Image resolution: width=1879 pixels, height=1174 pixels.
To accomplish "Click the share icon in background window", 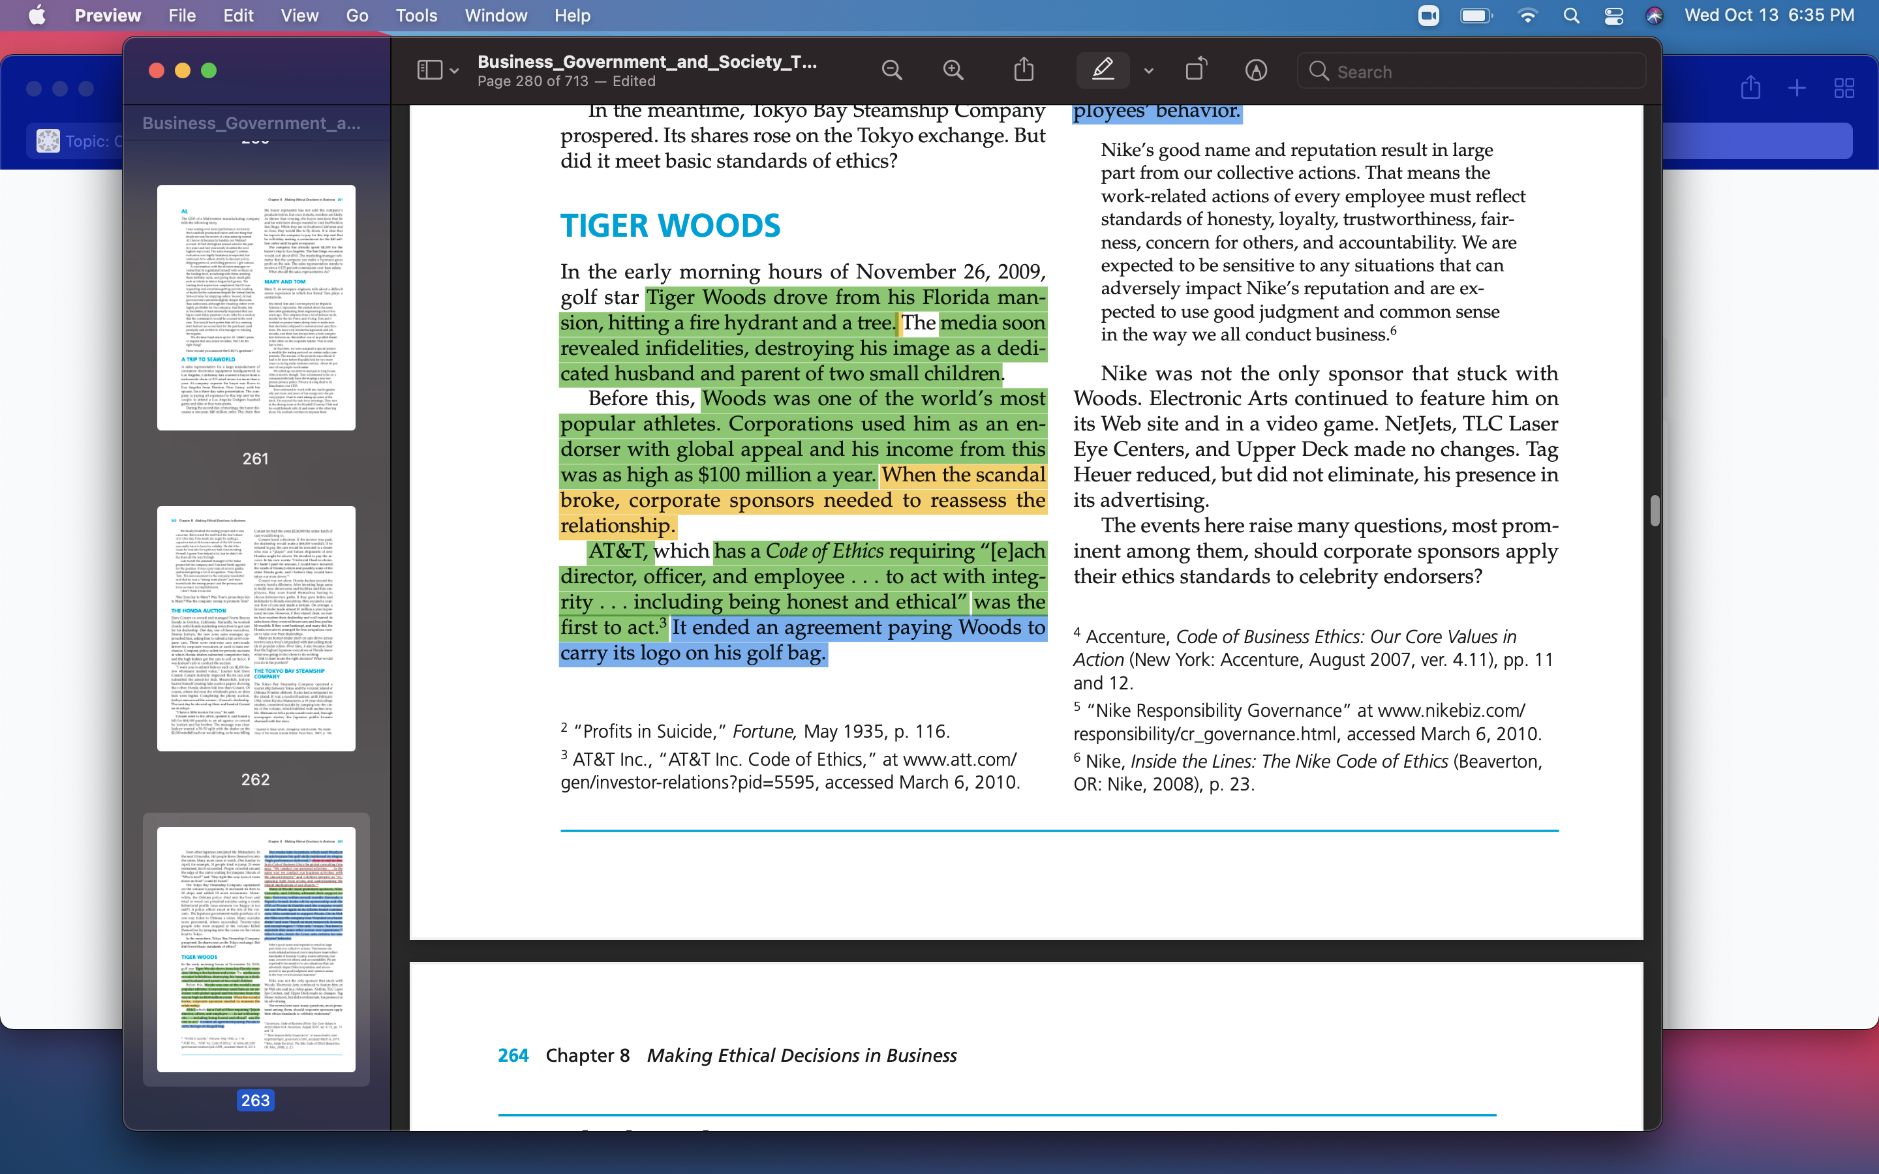I will pyautogui.click(x=1750, y=87).
